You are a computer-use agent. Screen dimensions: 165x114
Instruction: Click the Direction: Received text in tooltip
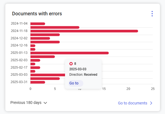[x=83, y=74]
